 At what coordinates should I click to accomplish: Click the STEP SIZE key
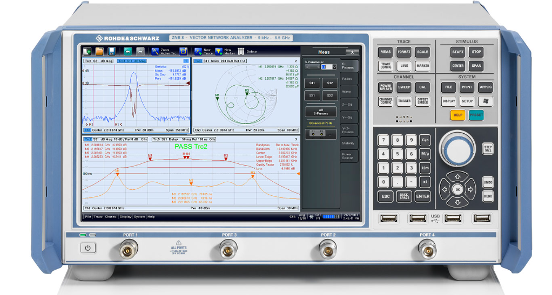pyautogui.click(x=488, y=148)
